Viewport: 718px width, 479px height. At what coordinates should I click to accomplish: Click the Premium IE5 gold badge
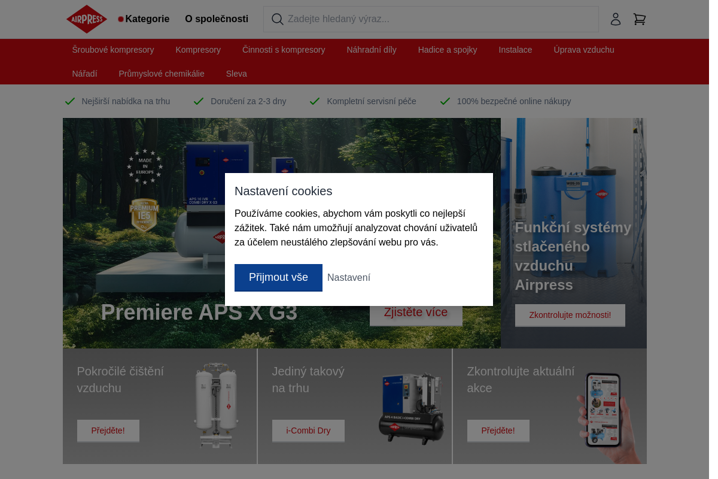pyautogui.click(x=144, y=215)
